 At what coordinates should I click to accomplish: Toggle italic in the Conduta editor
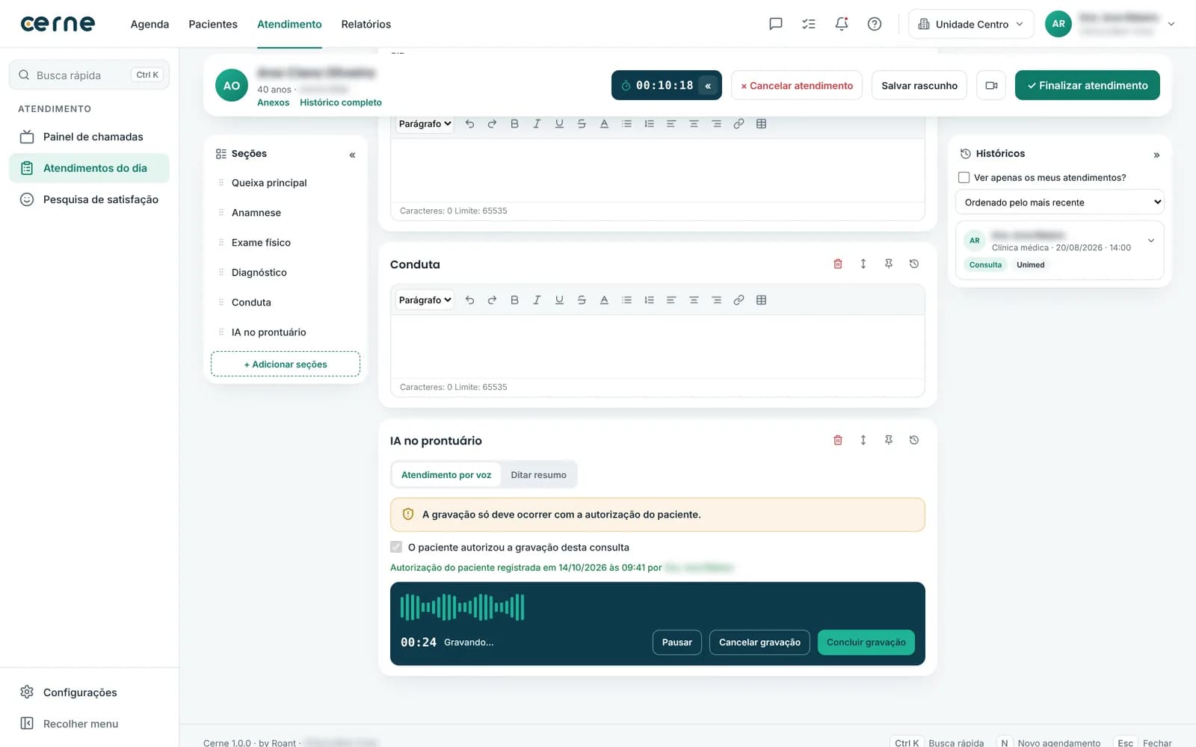[537, 300]
